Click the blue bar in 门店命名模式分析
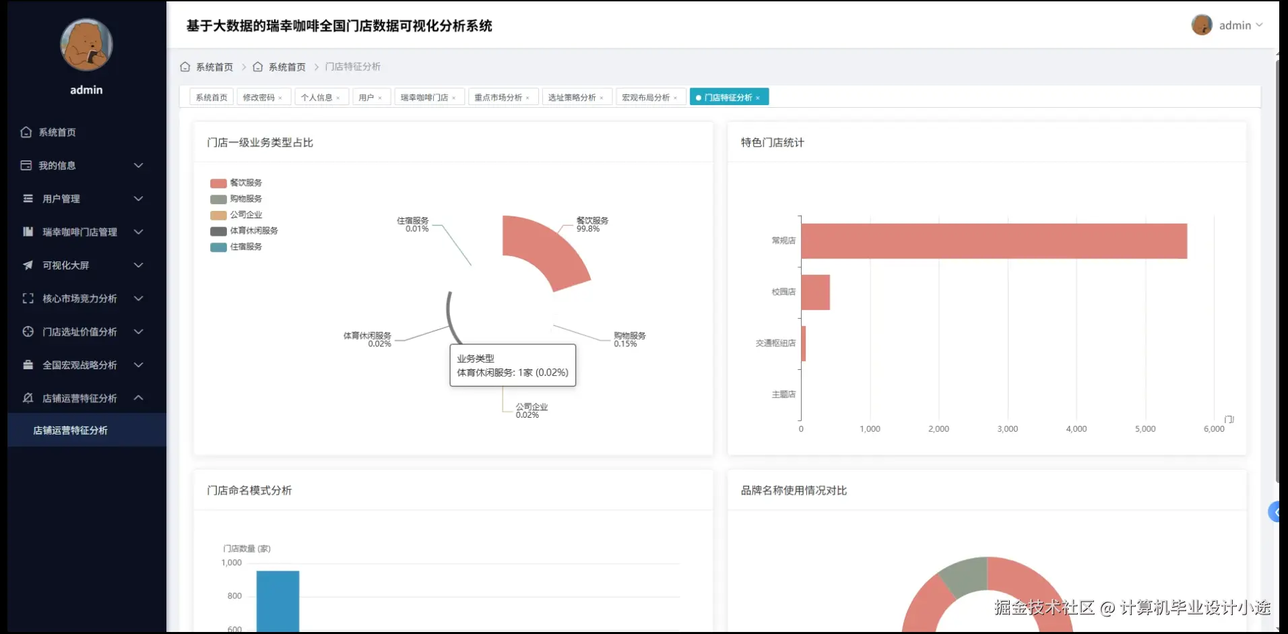This screenshot has width=1288, height=634. [x=278, y=601]
